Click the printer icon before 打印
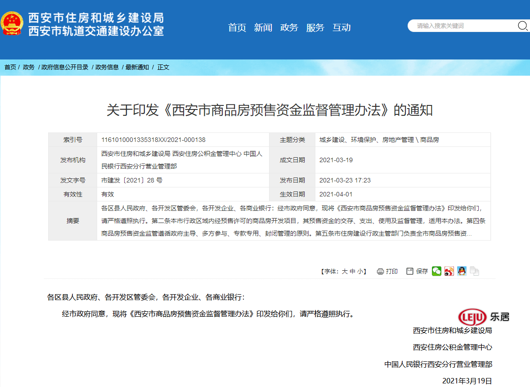Image resolution: width=530 pixels, height=387 pixels. pos(380,272)
